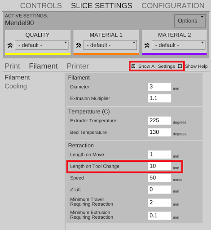Viewport: 211px width, 230px height.
Task: Click the Length on Tool Change field
Action: pos(159,166)
